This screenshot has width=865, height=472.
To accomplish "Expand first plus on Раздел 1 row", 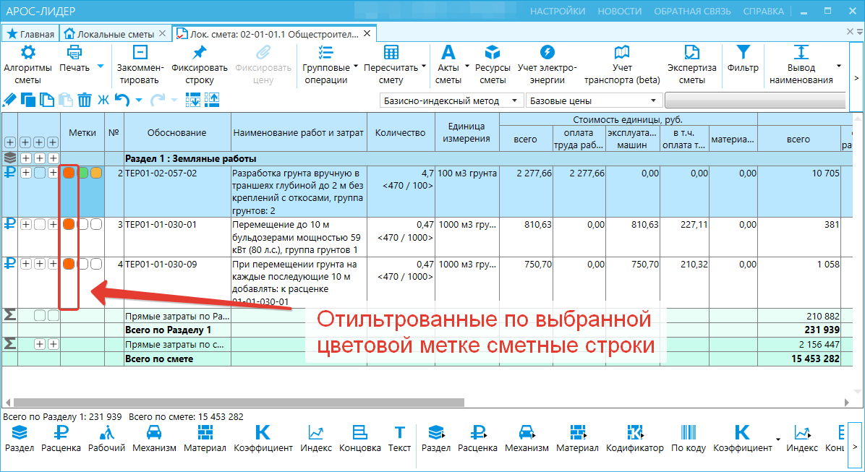I will click(26, 158).
